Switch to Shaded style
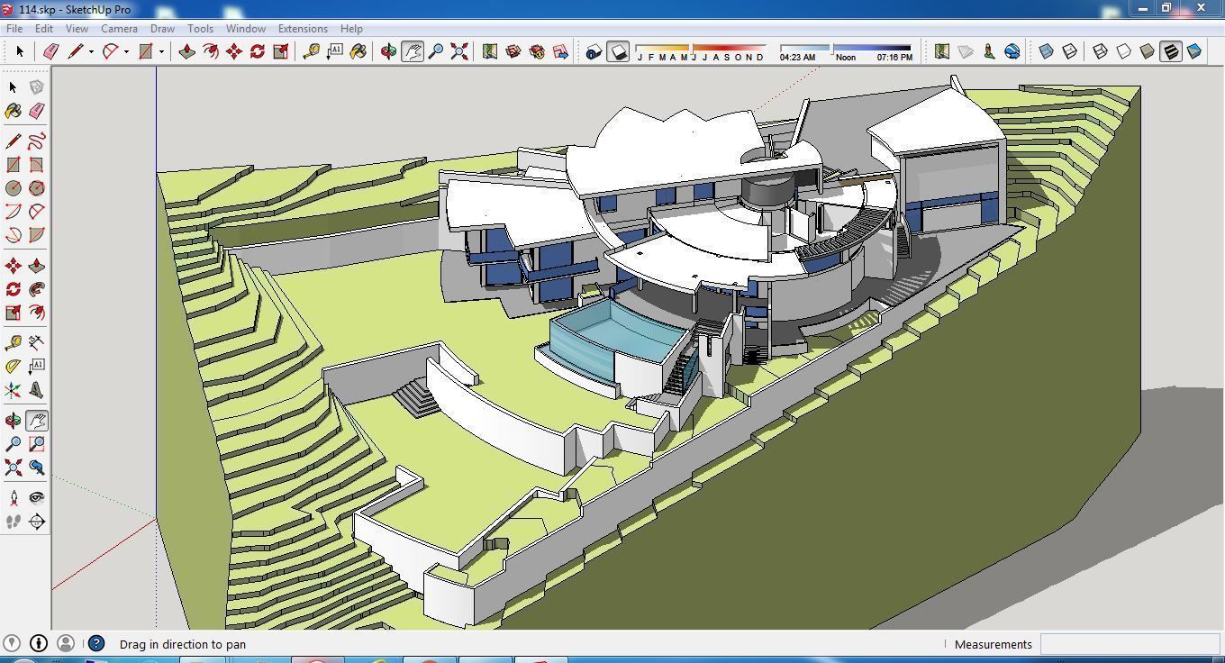The width and height of the screenshot is (1225, 663). click(1147, 51)
